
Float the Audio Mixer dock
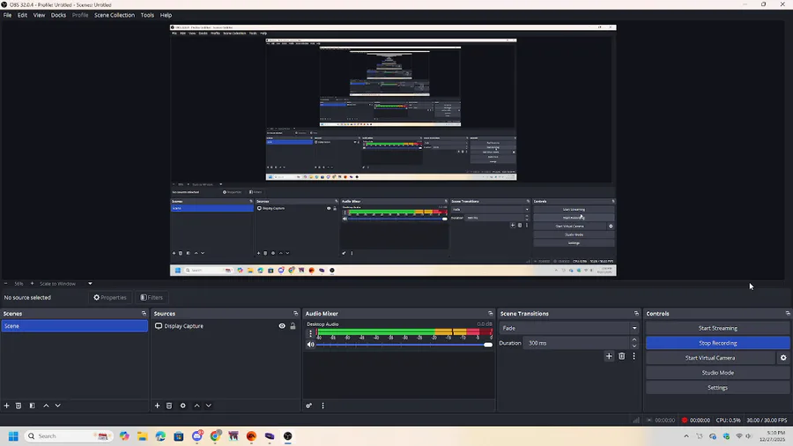[x=490, y=314]
